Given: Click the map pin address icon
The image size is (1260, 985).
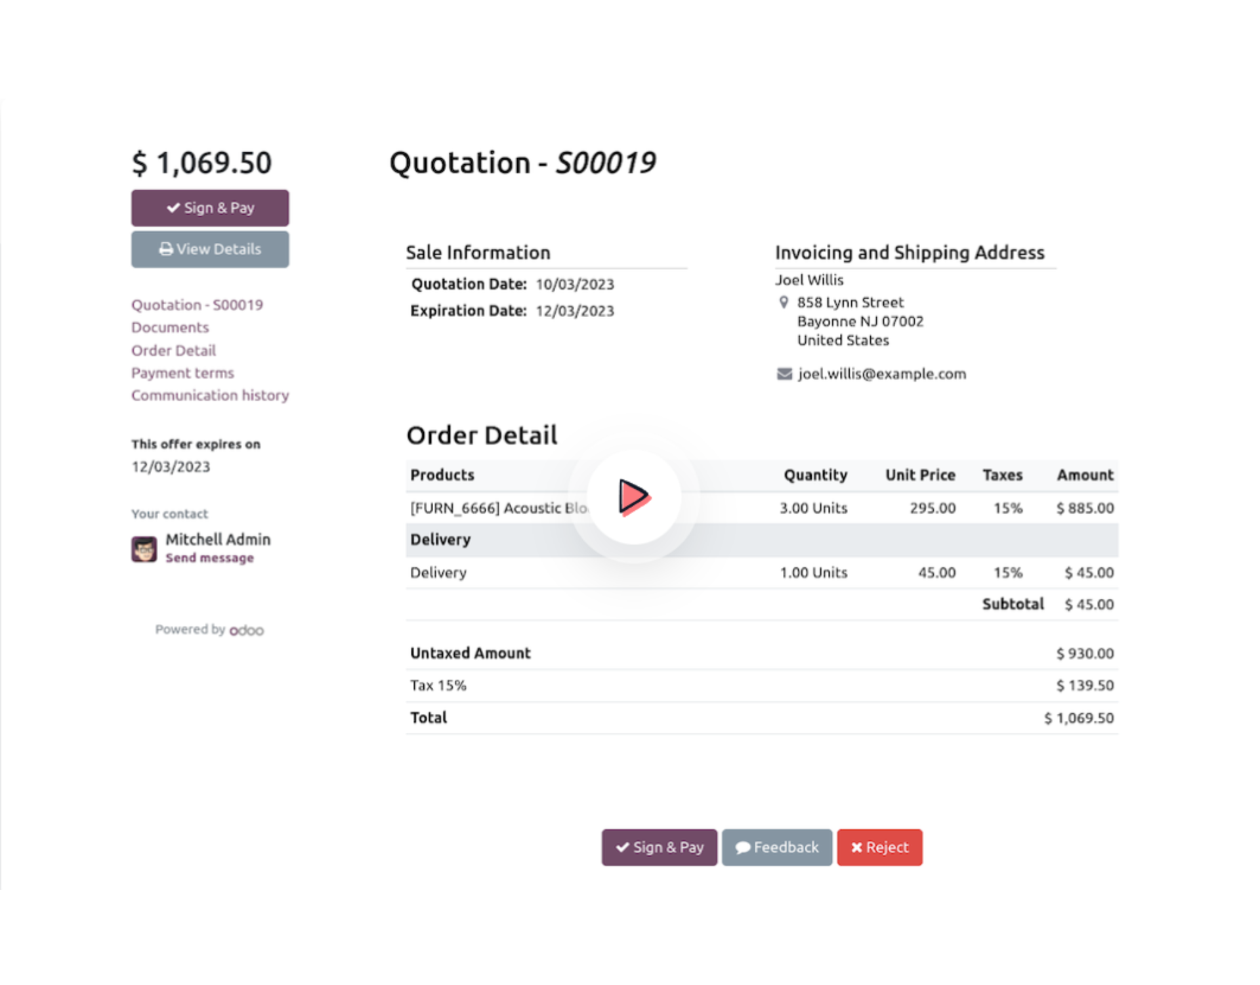Looking at the screenshot, I should coord(784,302).
